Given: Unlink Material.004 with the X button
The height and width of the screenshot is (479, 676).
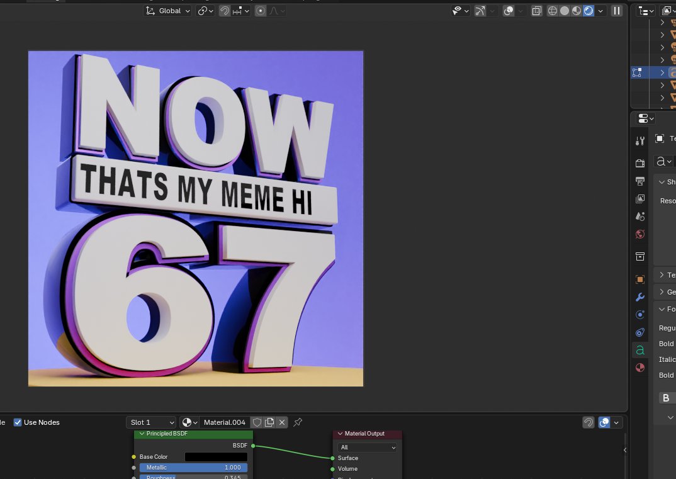Looking at the screenshot, I should [x=282, y=422].
